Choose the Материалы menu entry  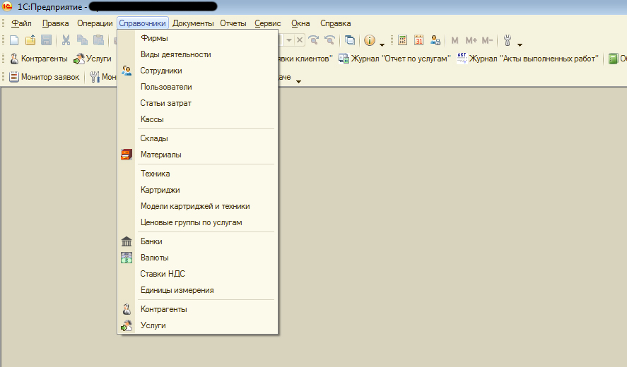click(160, 155)
